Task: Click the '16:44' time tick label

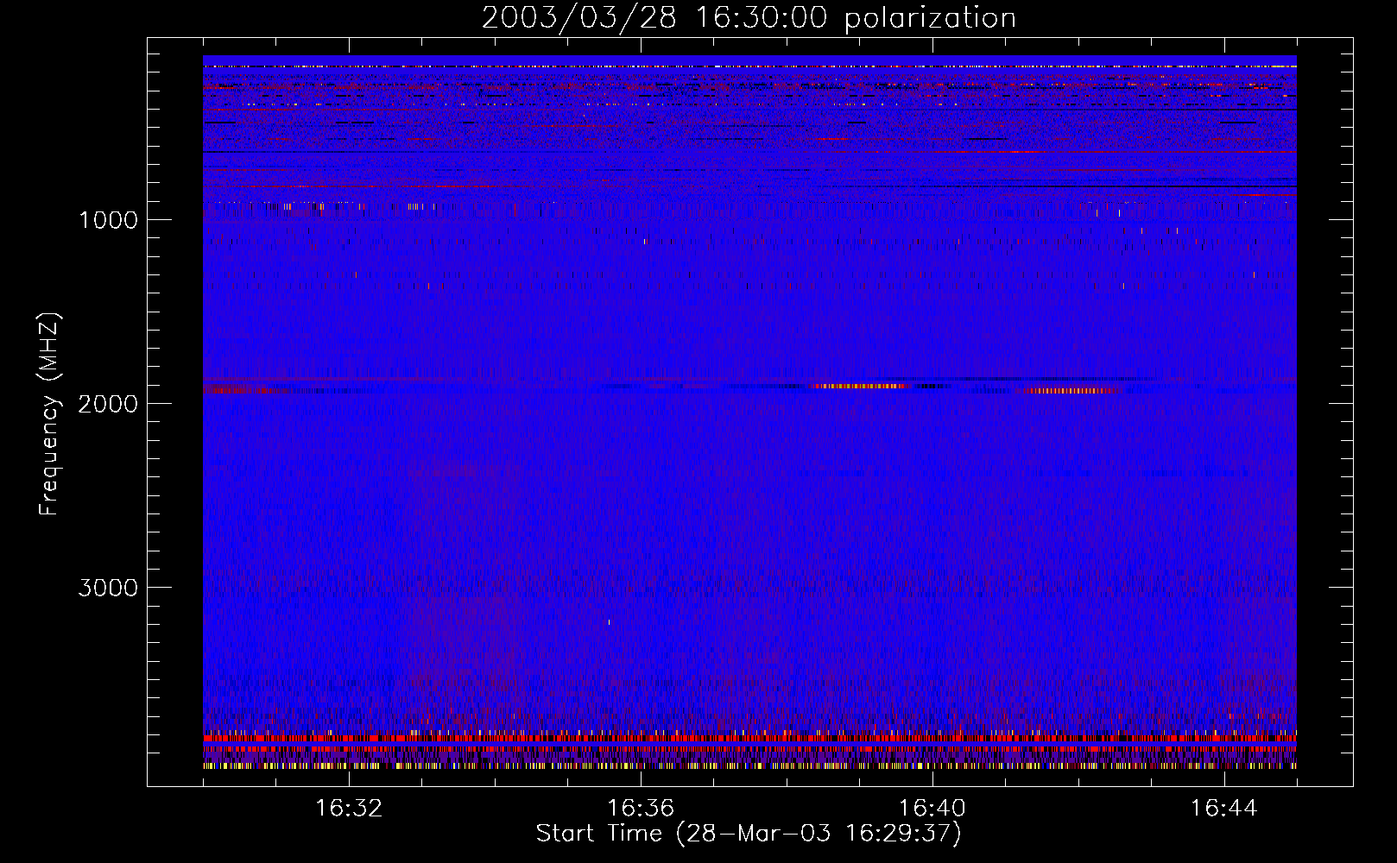Action: [1224, 809]
